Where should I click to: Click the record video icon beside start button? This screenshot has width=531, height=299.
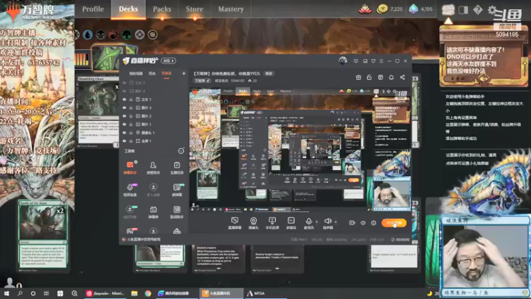pos(352,223)
